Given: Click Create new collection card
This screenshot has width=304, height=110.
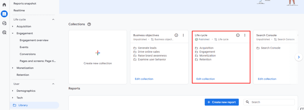Looking at the screenshot, I should point(98,57).
